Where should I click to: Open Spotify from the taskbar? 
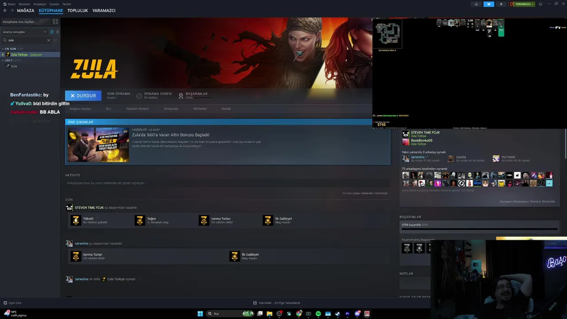(318, 314)
